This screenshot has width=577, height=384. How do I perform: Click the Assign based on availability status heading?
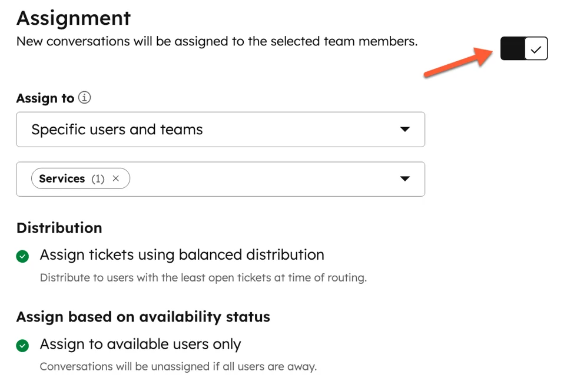tap(142, 317)
